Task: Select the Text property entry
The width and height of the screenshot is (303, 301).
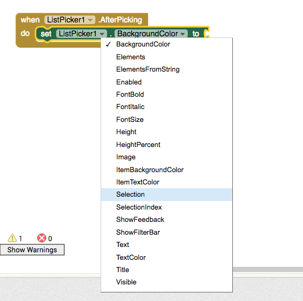Action: [x=166, y=245]
